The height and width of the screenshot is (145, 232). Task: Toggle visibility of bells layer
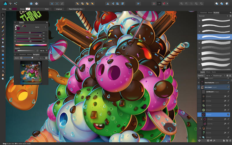click(x=228, y=78)
